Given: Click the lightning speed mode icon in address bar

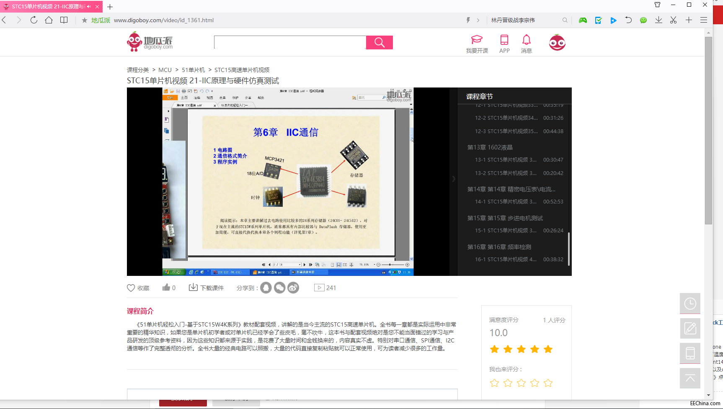Looking at the screenshot, I should pyautogui.click(x=468, y=20).
